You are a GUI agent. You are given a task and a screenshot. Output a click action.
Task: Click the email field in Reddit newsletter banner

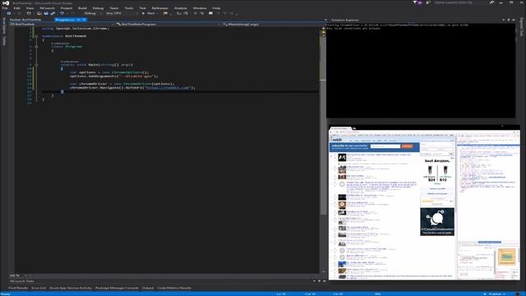(x=385, y=146)
